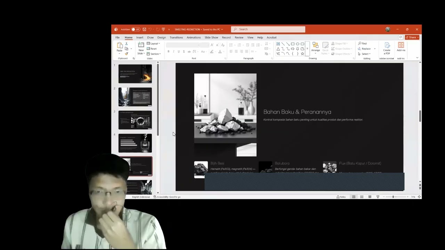Click the font color swatch button
Viewport: 445px width, 250px height.
click(220, 51)
